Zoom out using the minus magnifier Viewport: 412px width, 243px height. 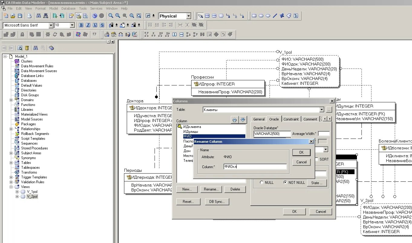pos(111,16)
